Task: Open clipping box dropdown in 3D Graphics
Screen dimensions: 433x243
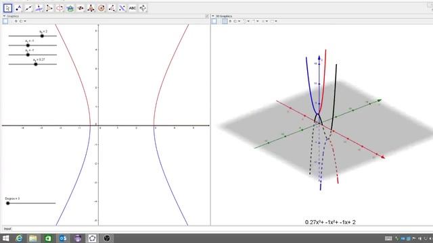Action: pyautogui.click(x=265, y=21)
